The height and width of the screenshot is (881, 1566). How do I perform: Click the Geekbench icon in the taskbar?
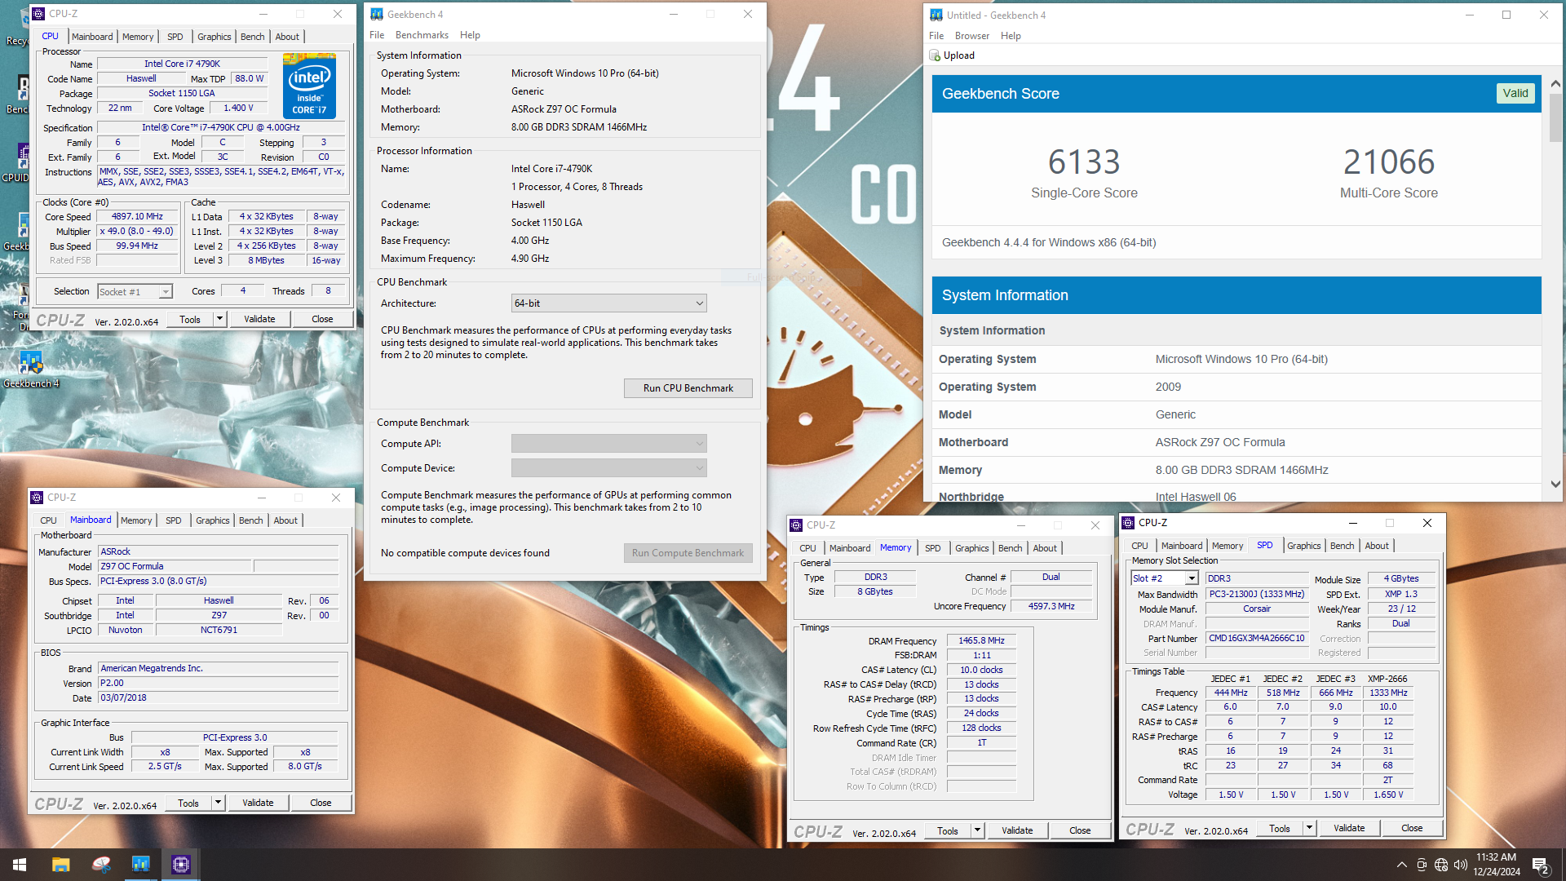coord(140,865)
